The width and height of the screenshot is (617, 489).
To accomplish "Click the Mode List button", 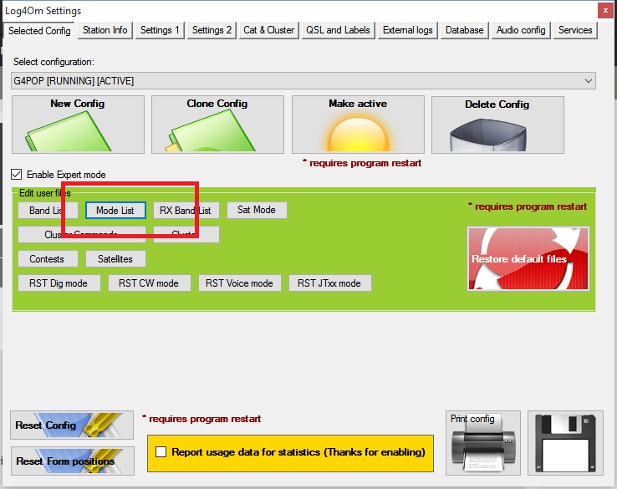I will (x=115, y=211).
